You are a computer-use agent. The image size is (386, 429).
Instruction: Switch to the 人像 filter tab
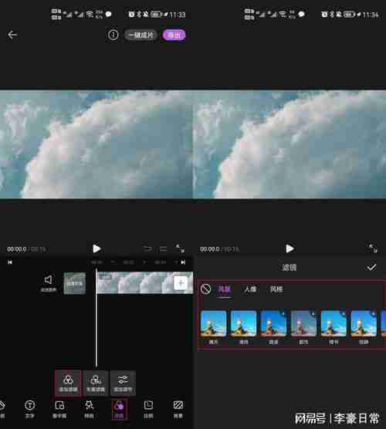[250, 289]
